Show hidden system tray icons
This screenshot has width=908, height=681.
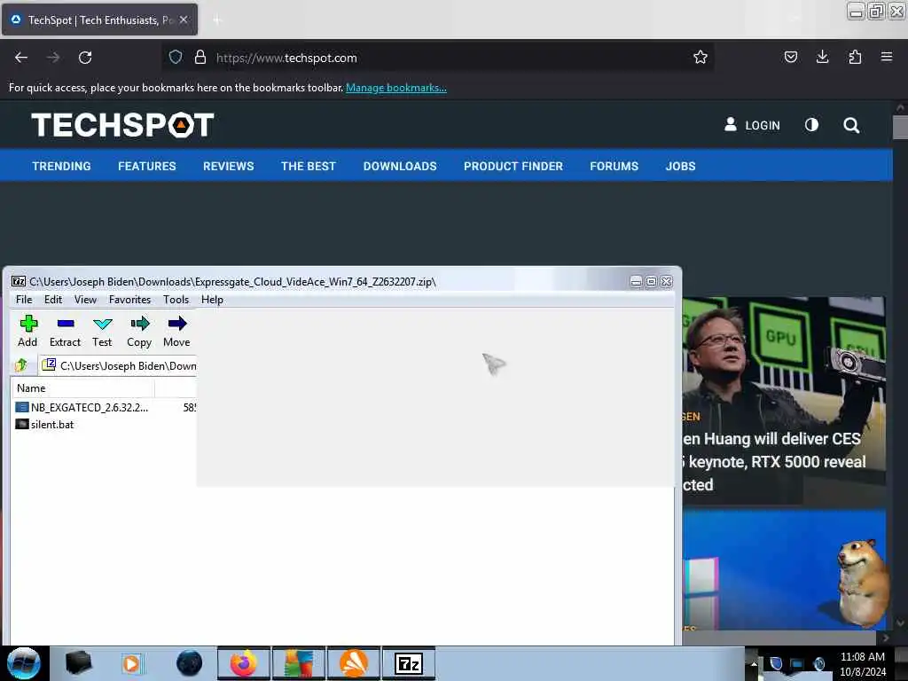[x=754, y=663]
